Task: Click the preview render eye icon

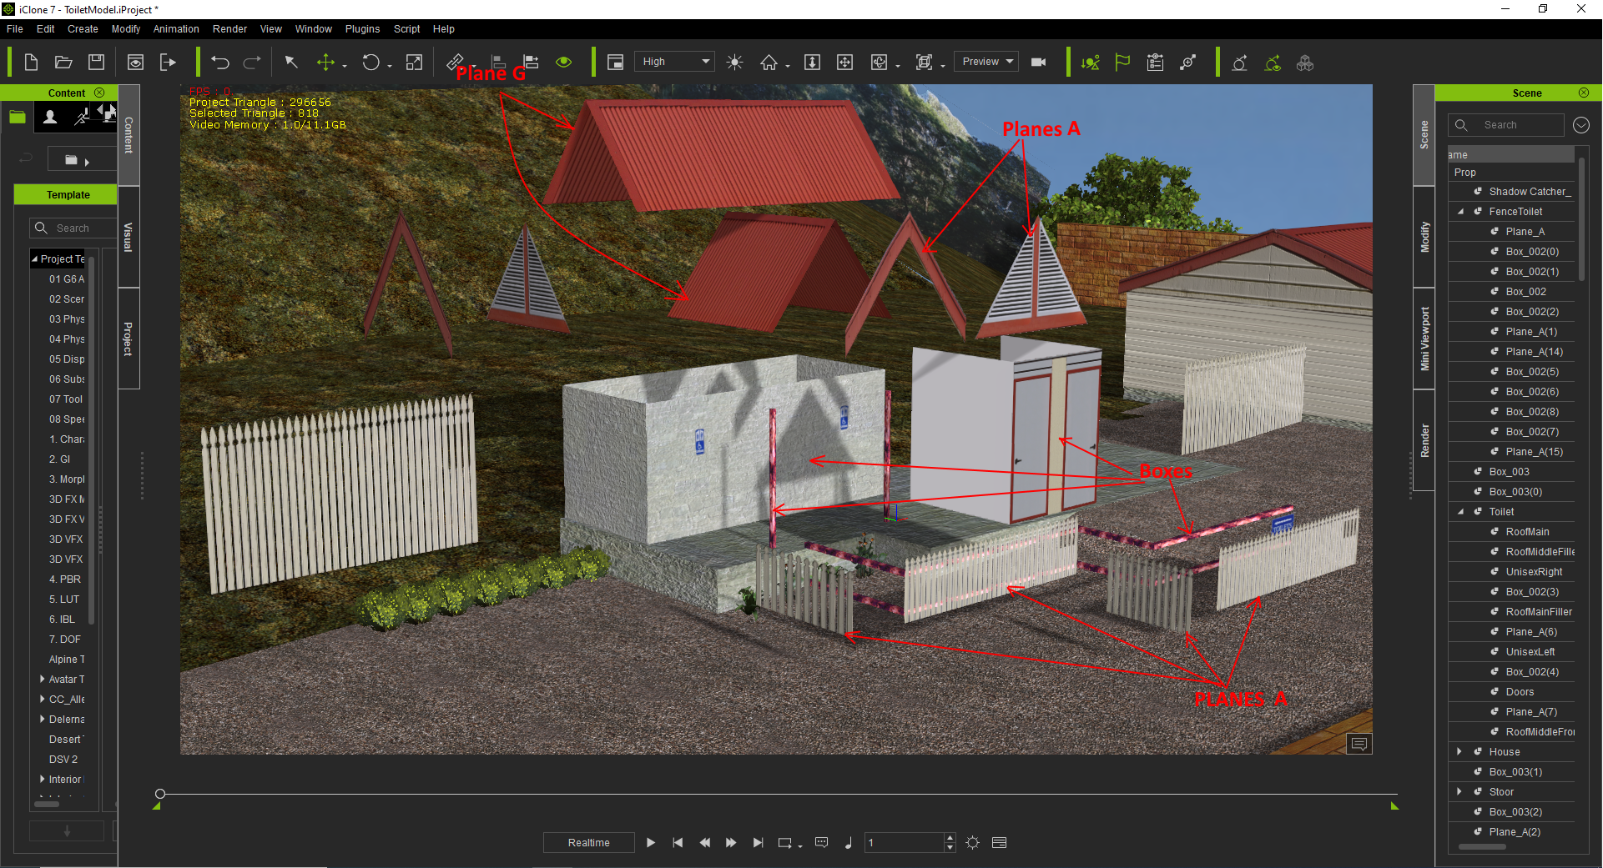Action: tap(135, 63)
